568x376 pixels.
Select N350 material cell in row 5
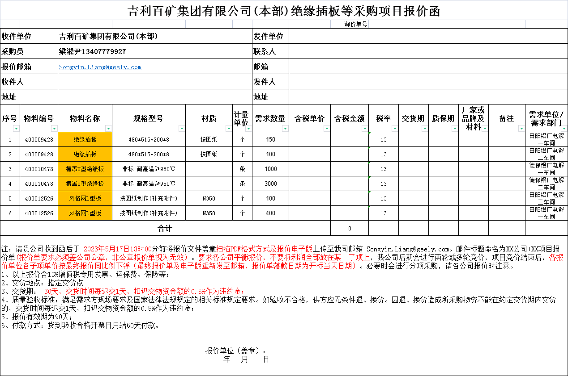209,198
